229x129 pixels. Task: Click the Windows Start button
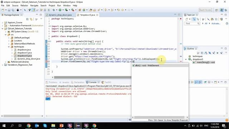(x=4, y=125)
